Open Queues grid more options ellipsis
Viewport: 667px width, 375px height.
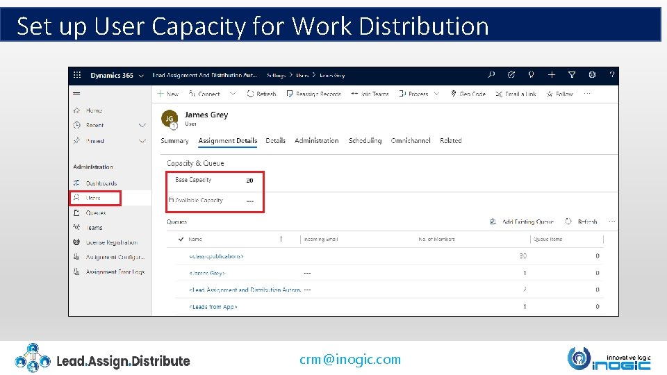coord(611,222)
